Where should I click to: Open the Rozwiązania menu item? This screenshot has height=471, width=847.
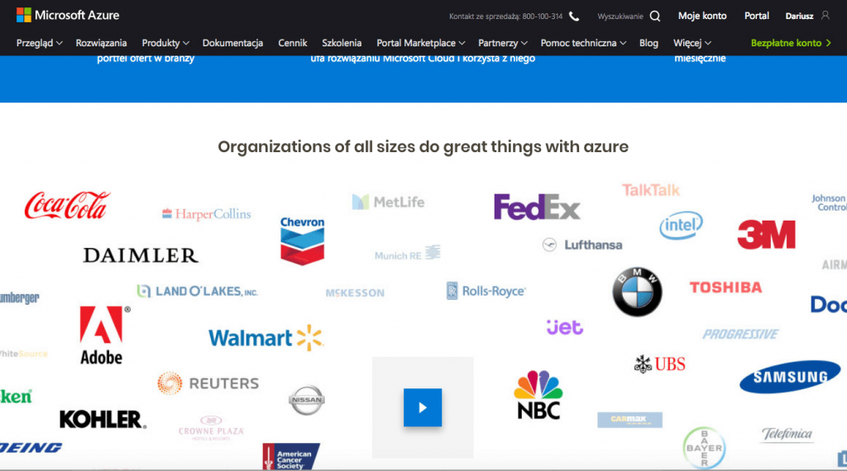click(x=101, y=43)
